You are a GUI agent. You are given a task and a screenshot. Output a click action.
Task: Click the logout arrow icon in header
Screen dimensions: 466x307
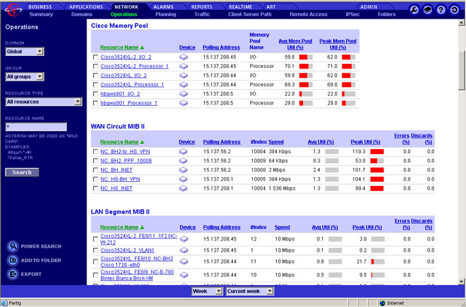point(455,10)
